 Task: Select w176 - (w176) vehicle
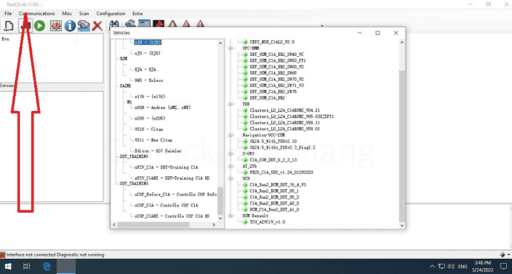(x=150, y=97)
